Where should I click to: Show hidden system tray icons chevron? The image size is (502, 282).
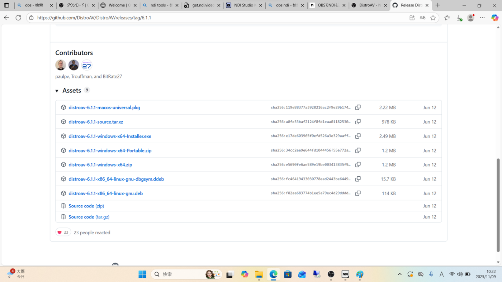click(x=400, y=274)
